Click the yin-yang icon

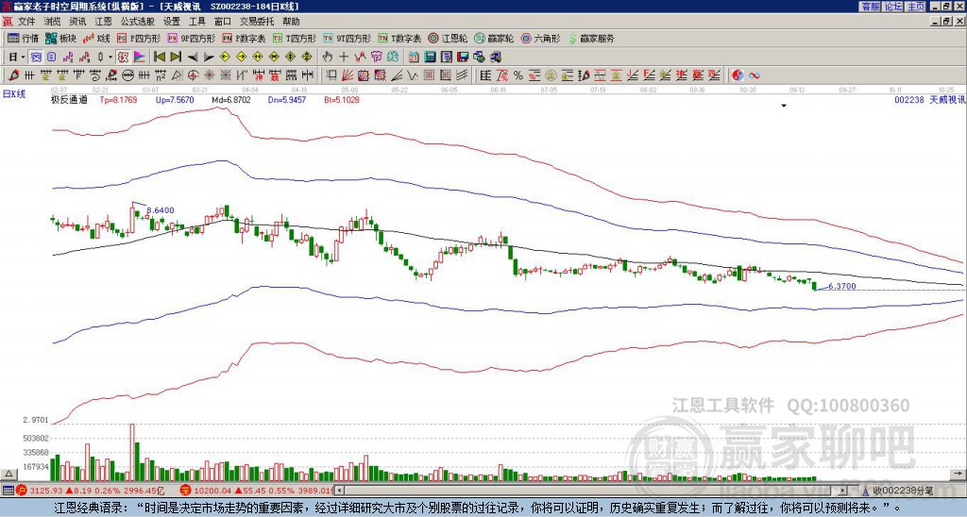point(738,75)
